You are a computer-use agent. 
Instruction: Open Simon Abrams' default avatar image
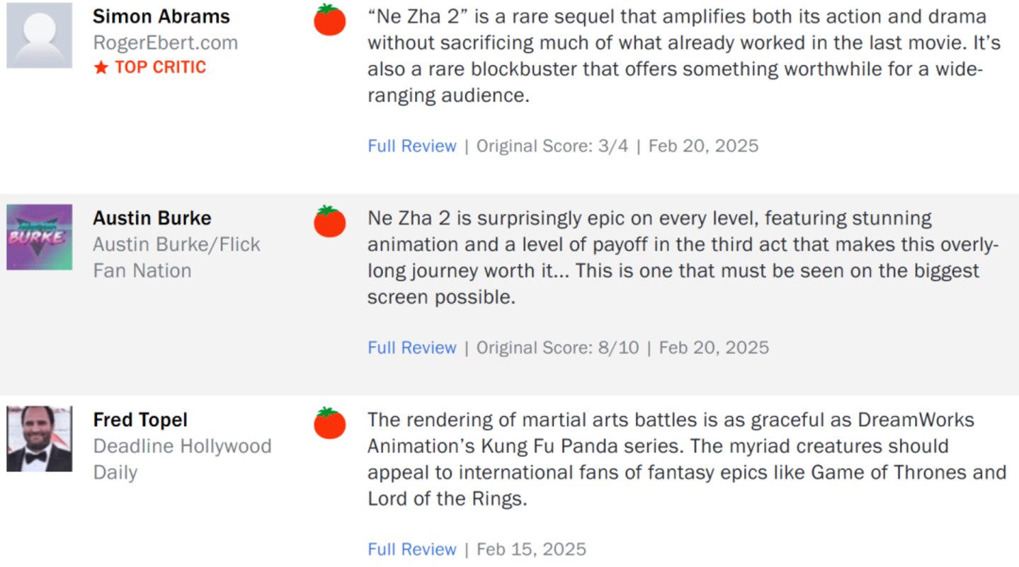40,35
